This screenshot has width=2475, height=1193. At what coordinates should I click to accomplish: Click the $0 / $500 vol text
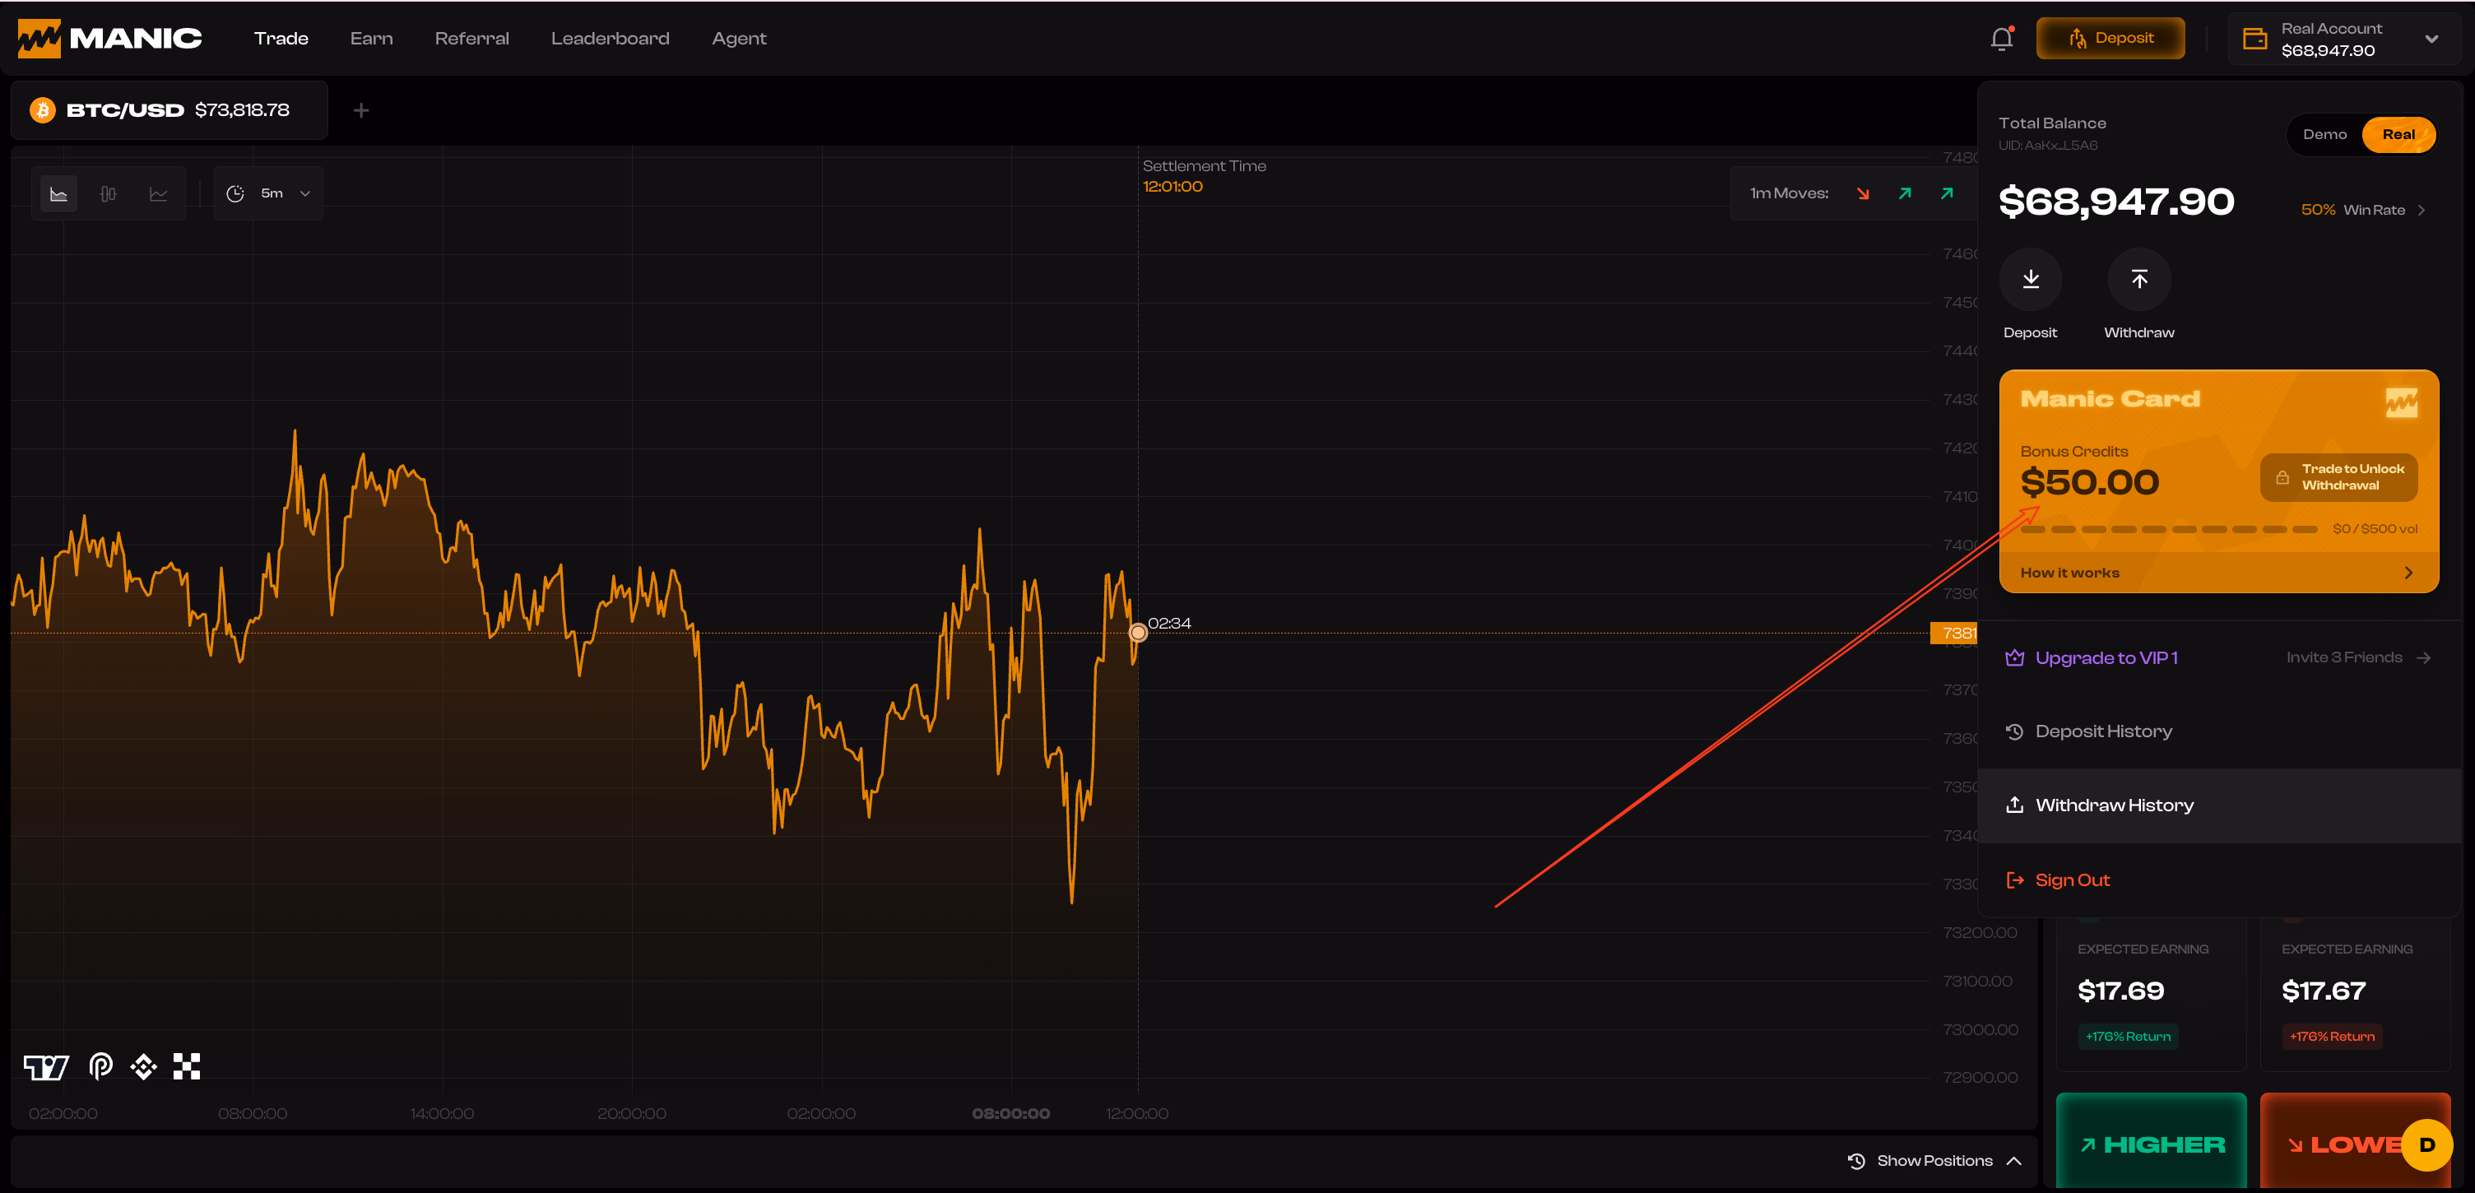click(2374, 529)
